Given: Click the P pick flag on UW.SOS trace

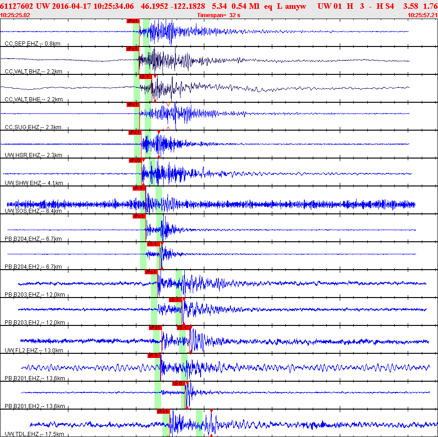Looking at the screenshot, I should click(x=138, y=188).
